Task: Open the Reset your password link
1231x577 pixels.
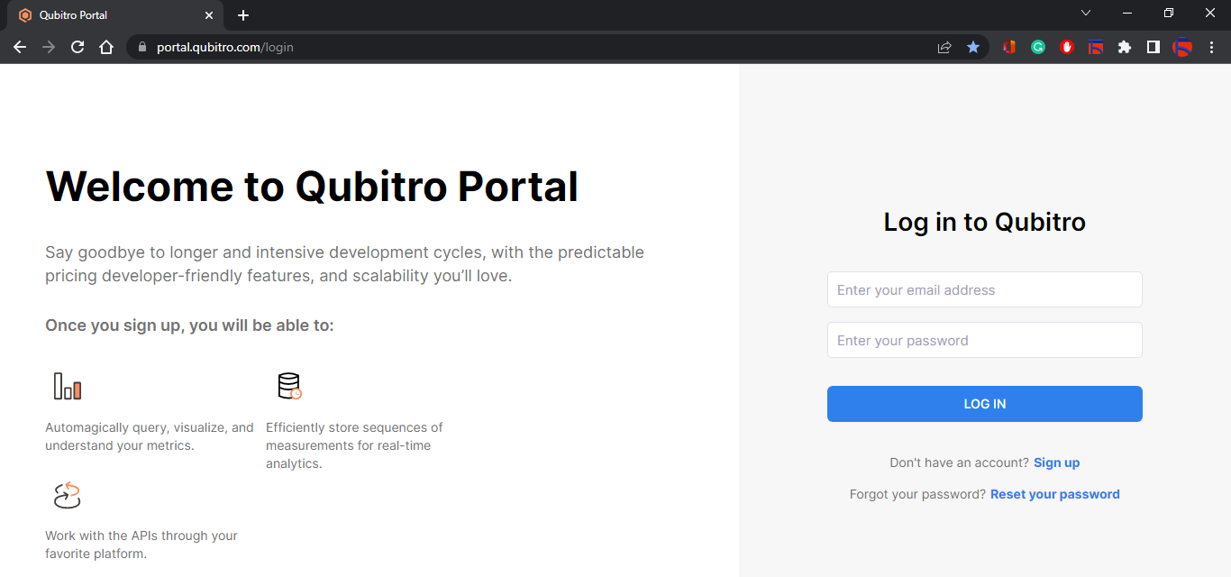Action: point(1054,494)
